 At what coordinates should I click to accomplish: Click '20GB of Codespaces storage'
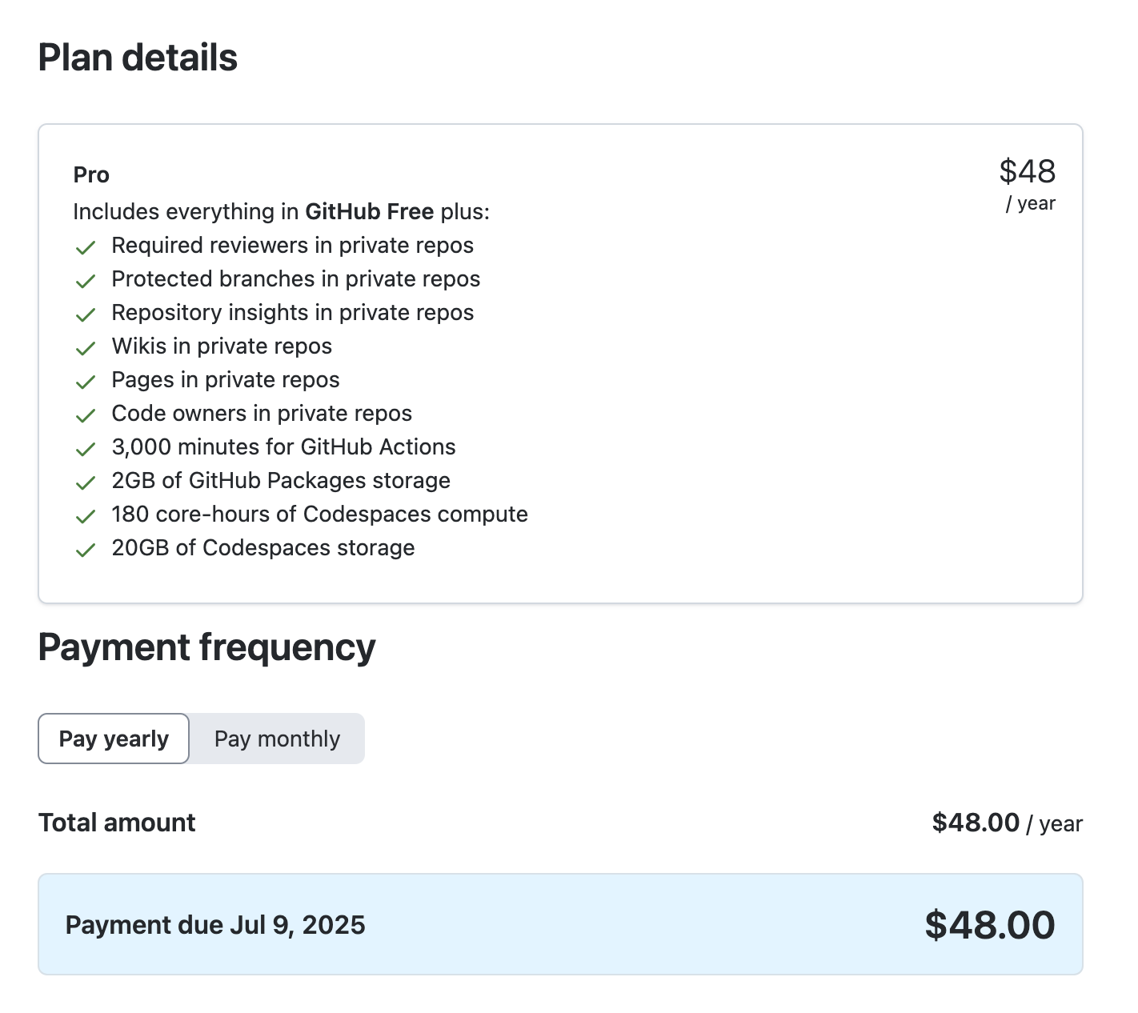263,548
